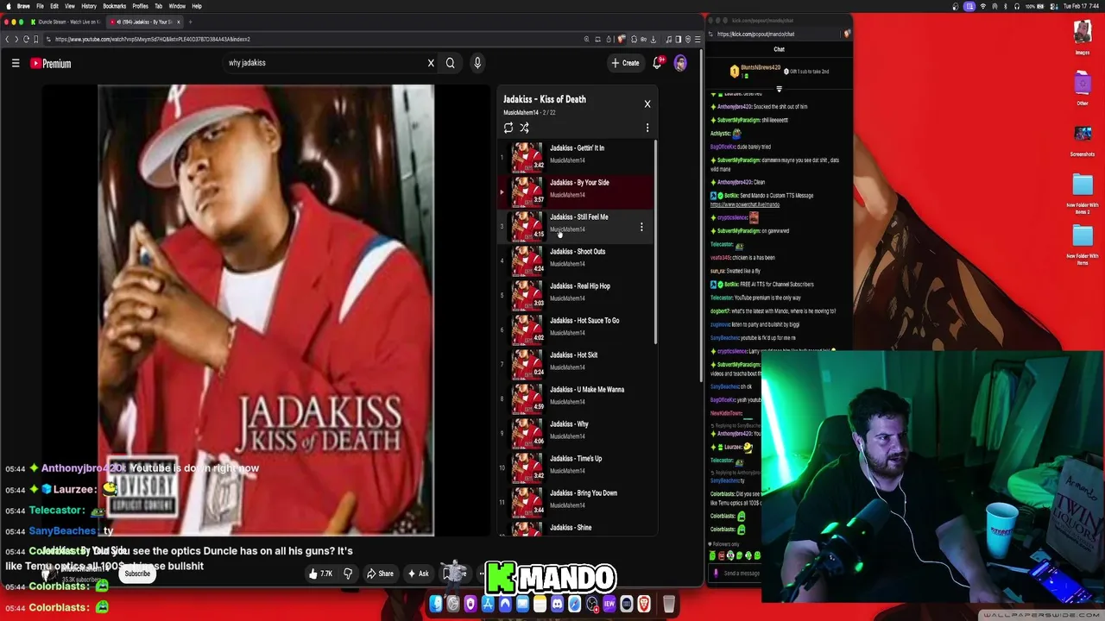The height and width of the screenshot is (621, 1105).
Task: Open the Profiles menu
Action: pos(140,6)
